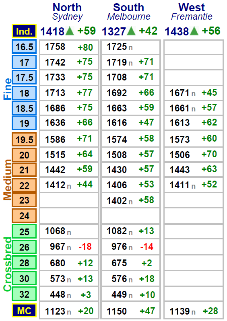Click the Fine category label
The image size is (227, 321).
8,88
